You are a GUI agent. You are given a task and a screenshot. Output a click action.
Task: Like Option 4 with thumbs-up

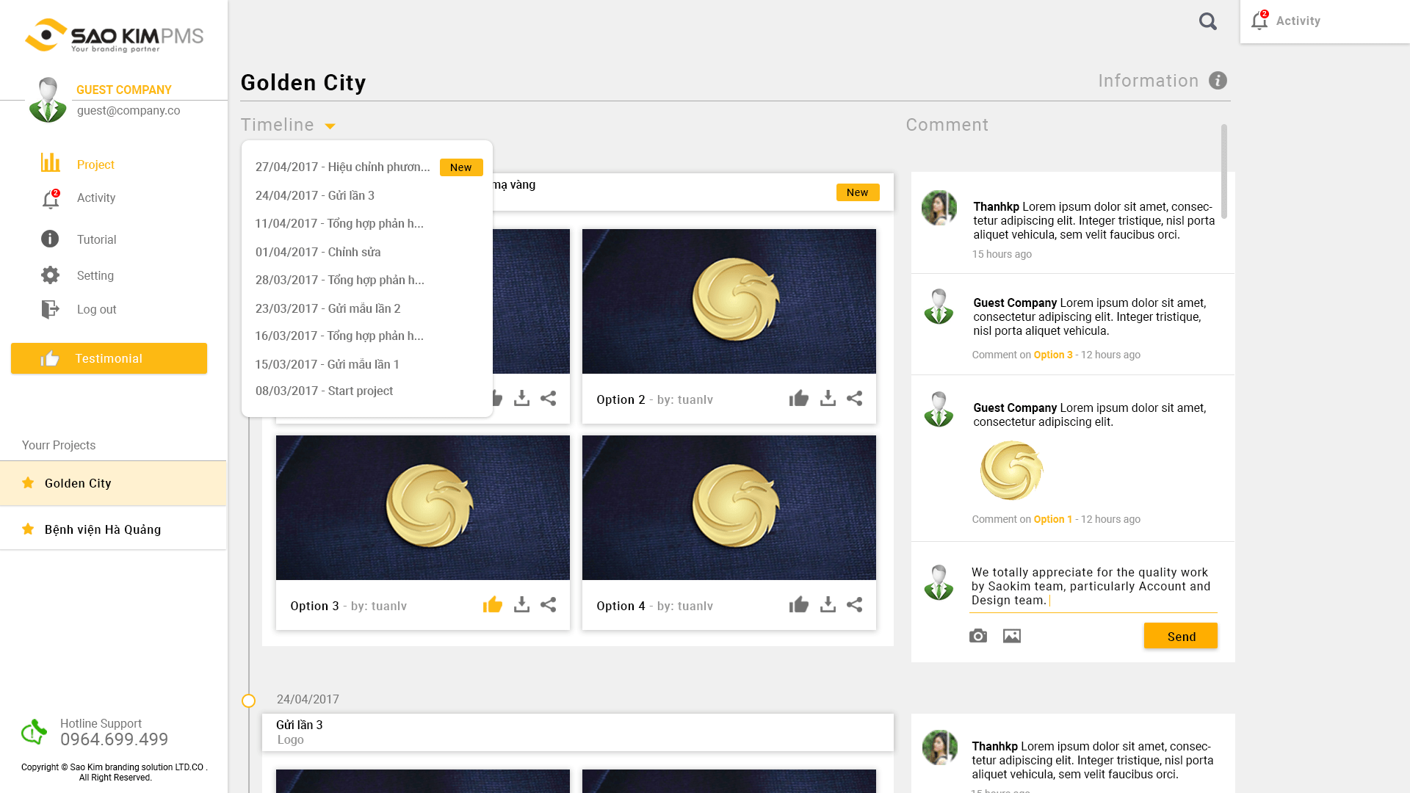click(798, 605)
